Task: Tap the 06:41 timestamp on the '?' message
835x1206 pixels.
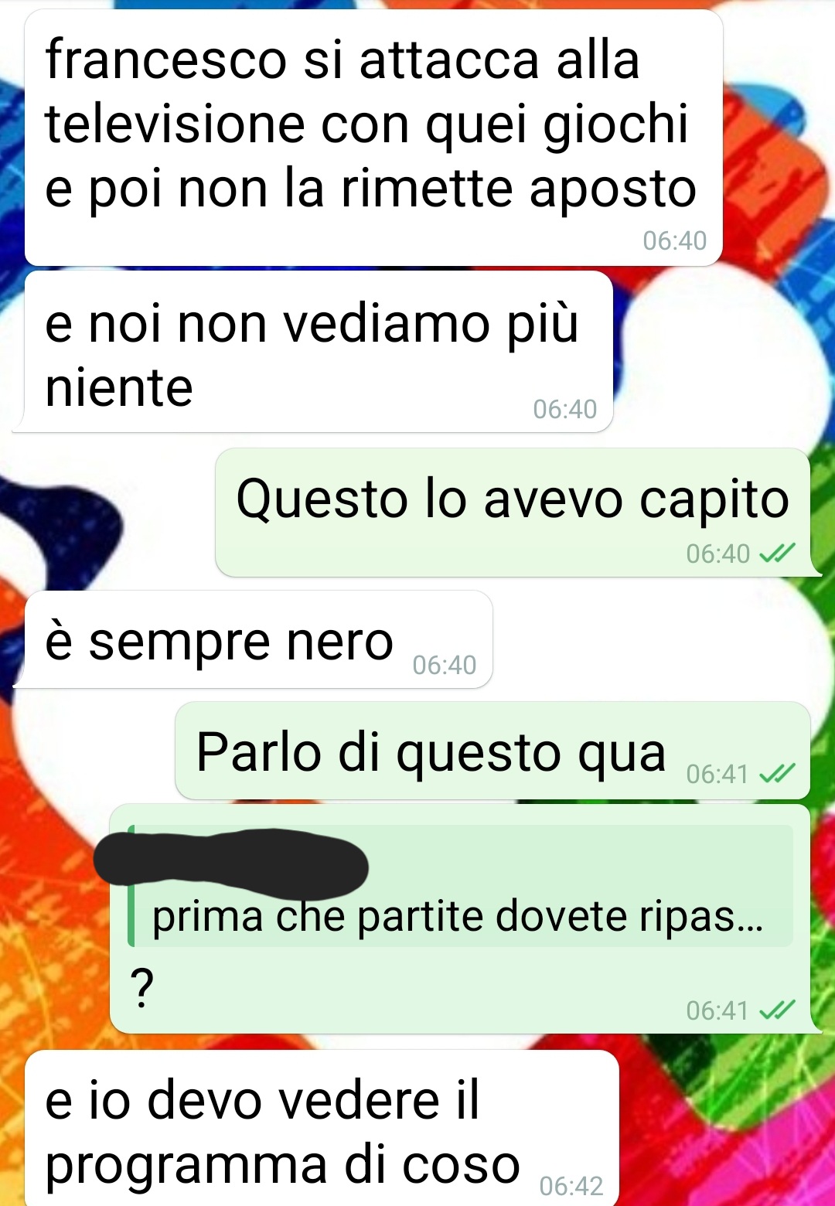Action: 717,1010
